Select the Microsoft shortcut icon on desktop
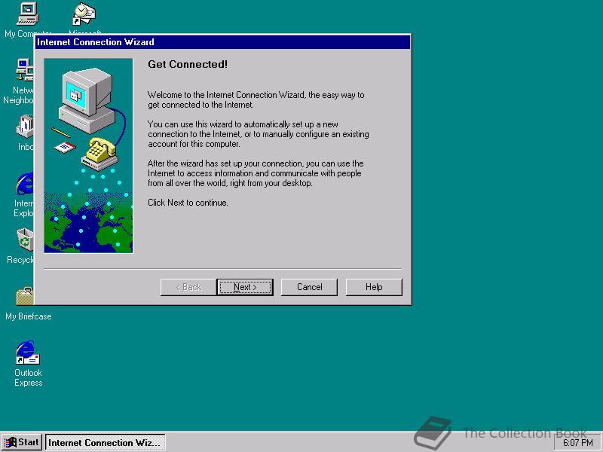The image size is (603, 452). 84,14
